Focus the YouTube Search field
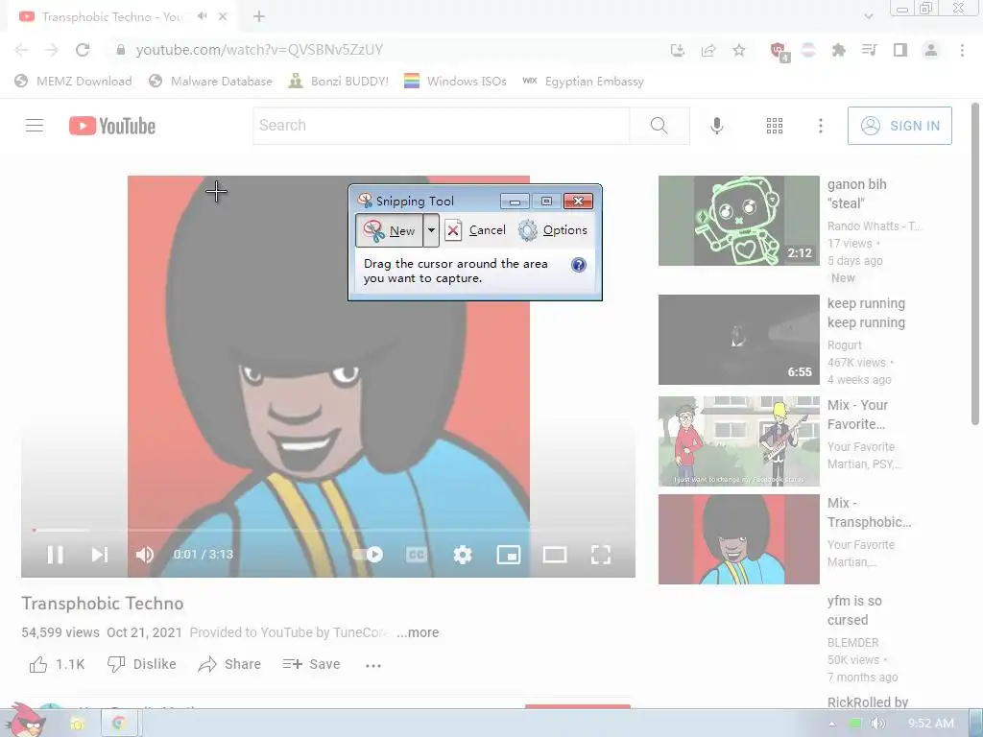The image size is (983, 737). pos(441,126)
